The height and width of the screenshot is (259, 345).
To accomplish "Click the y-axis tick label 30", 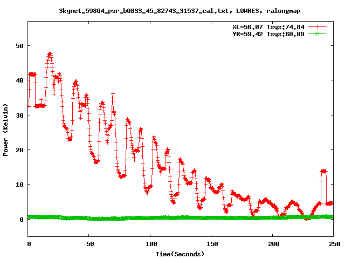I will click(x=19, y=115).
